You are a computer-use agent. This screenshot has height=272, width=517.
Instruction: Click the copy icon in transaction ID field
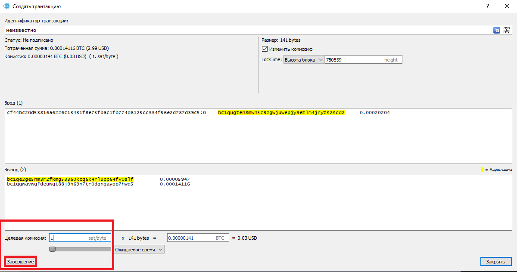pyautogui.click(x=497, y=30)
